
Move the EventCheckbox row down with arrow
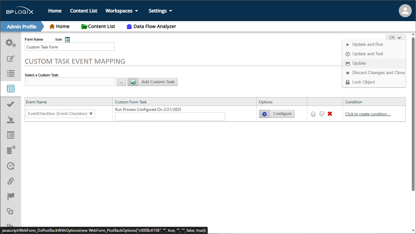tap(322, 114)
